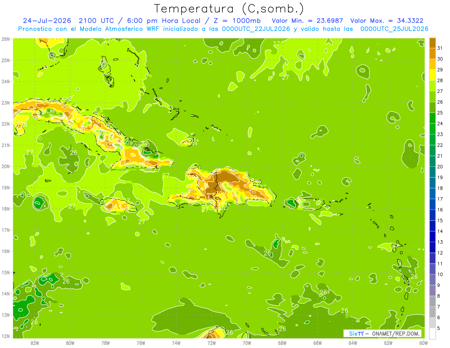
Task: Pick the blue swatch between 15 and 16
Action: (x=432, y=215)
